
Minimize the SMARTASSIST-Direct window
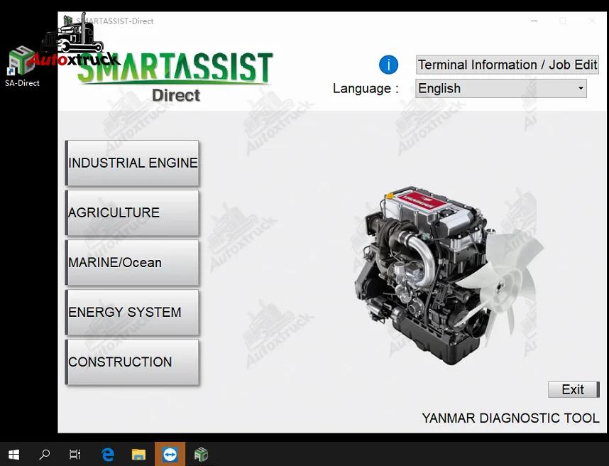[x=534, y=21]
